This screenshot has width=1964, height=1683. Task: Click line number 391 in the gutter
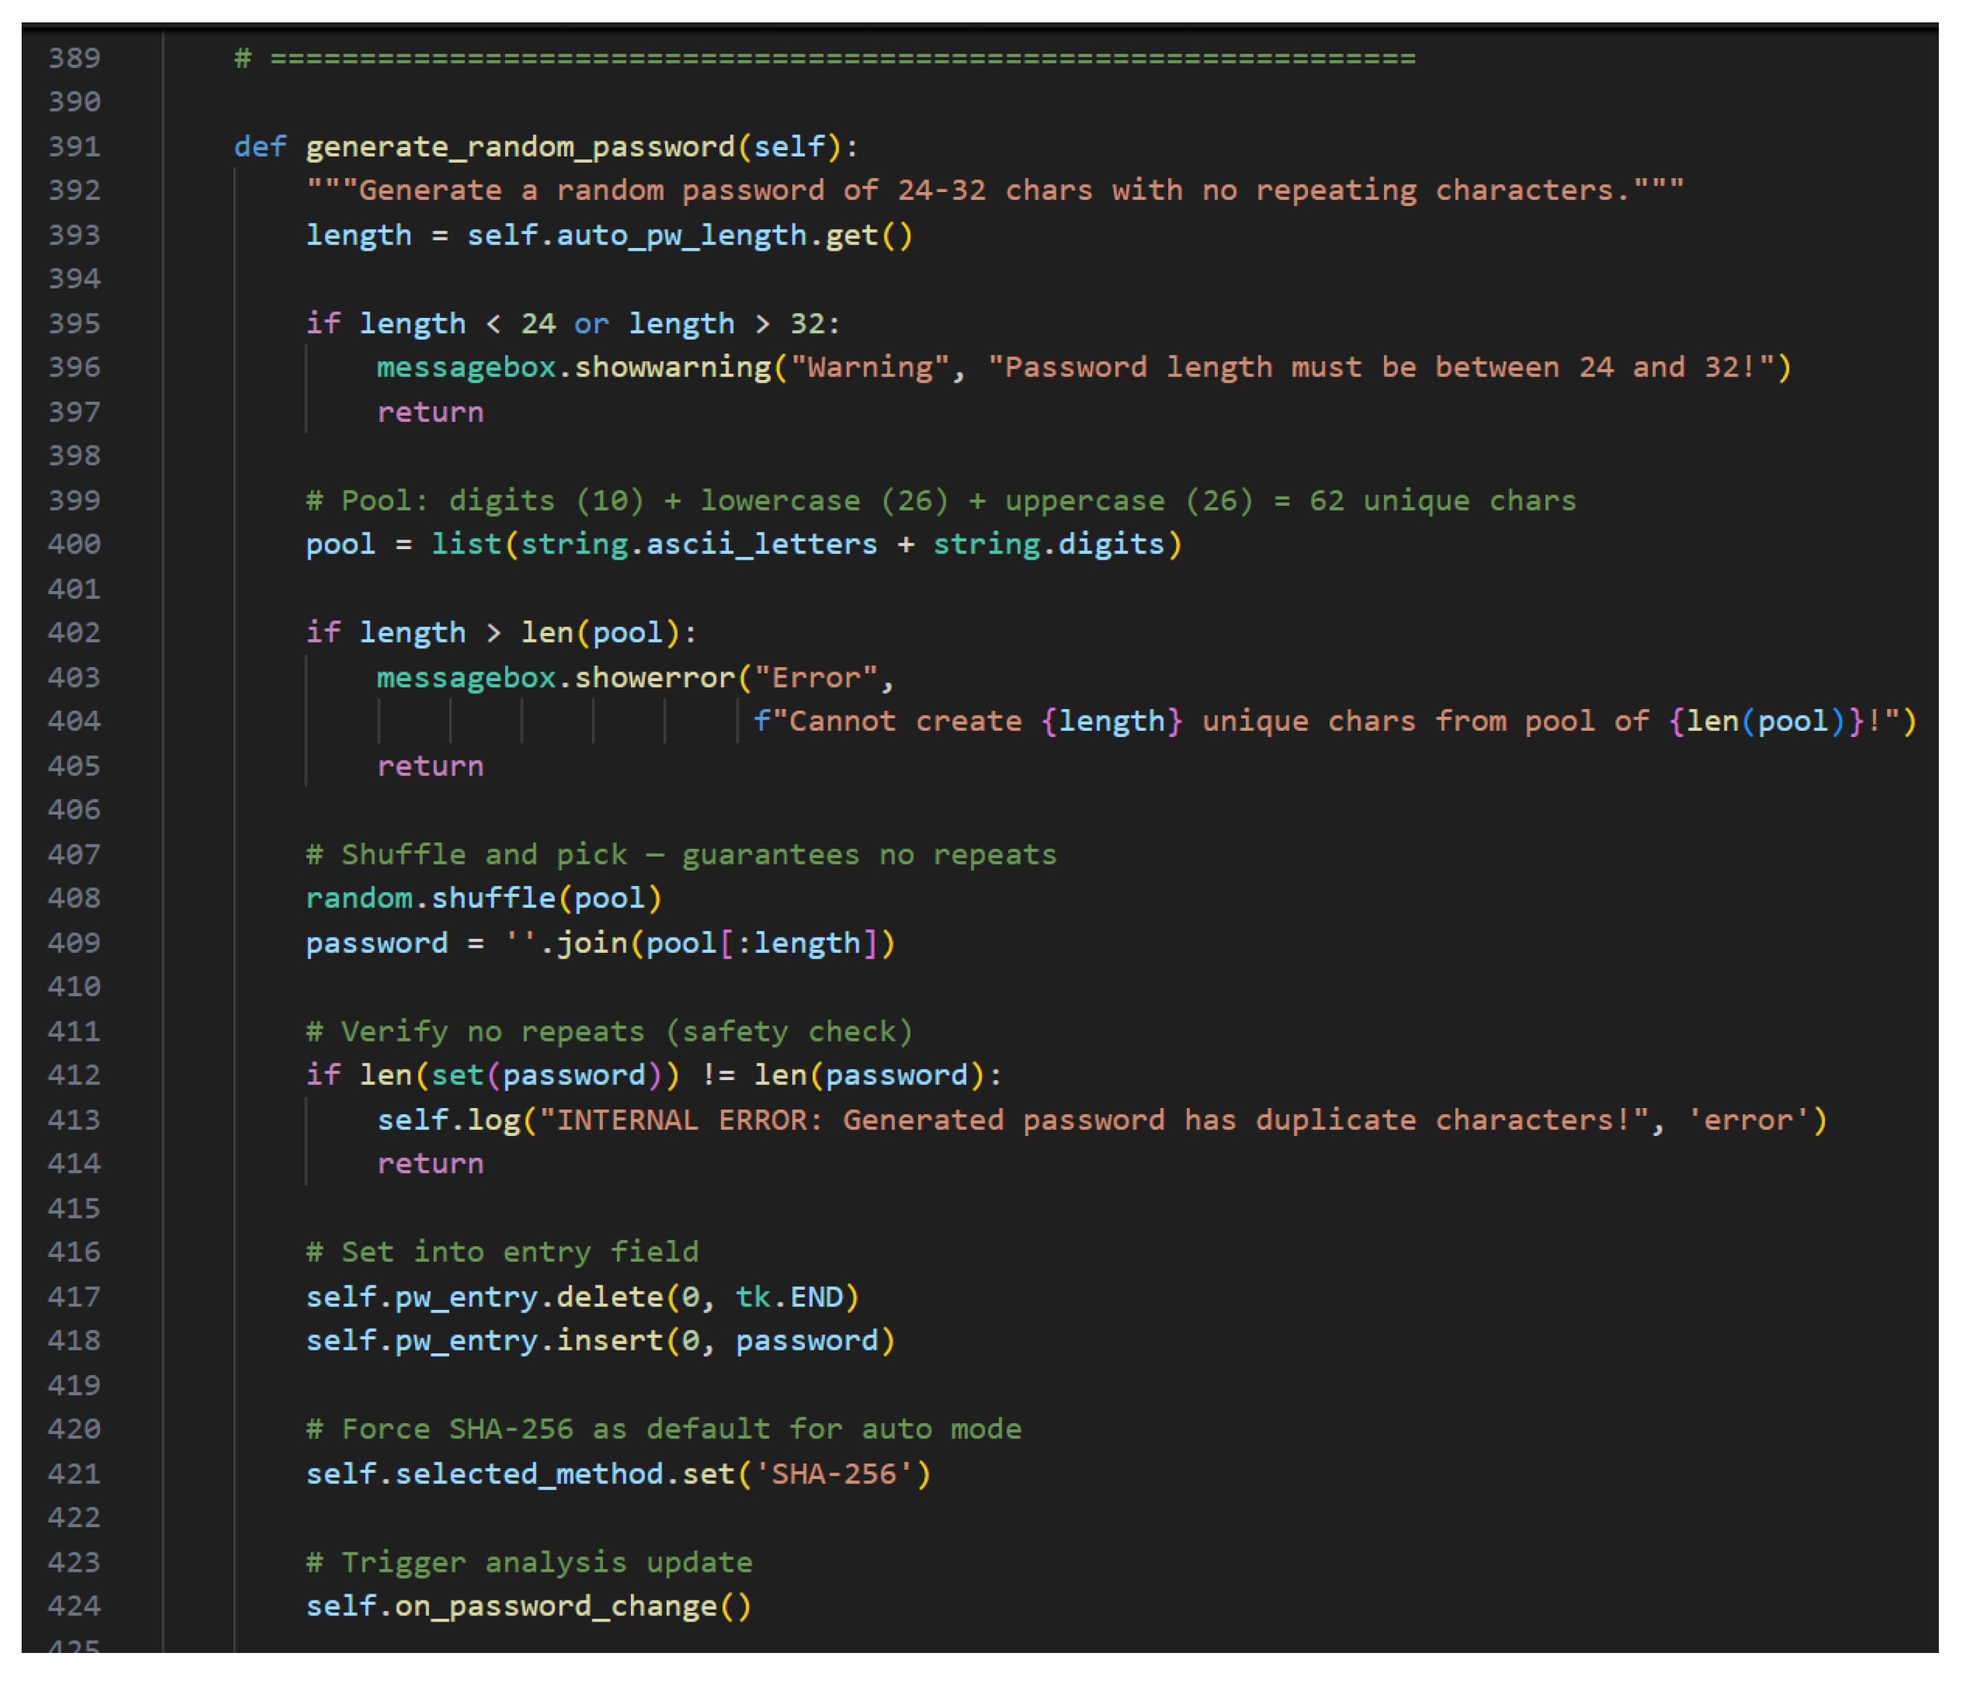pyautogui.click(x=74, y=147)
